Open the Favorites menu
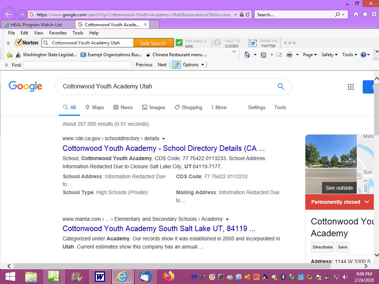 (x=58, y=33)
